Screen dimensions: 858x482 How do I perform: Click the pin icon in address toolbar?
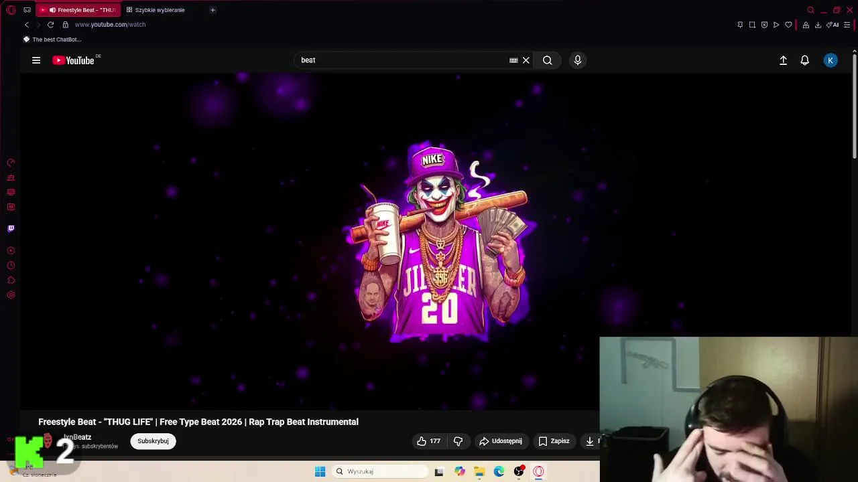740,25
